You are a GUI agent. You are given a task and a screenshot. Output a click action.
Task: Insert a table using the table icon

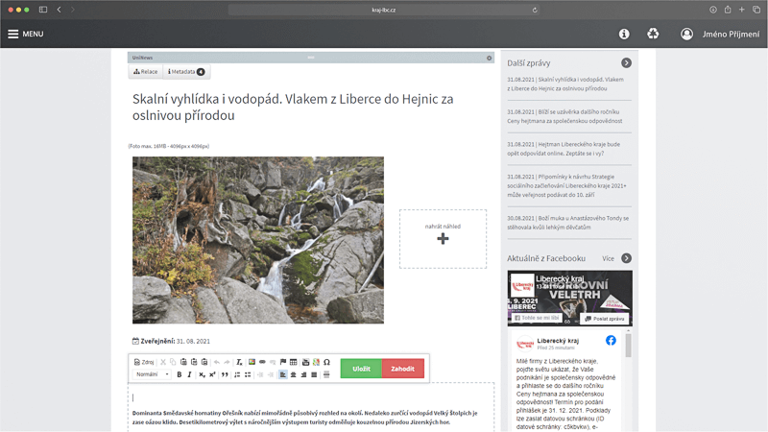[294, 362]
